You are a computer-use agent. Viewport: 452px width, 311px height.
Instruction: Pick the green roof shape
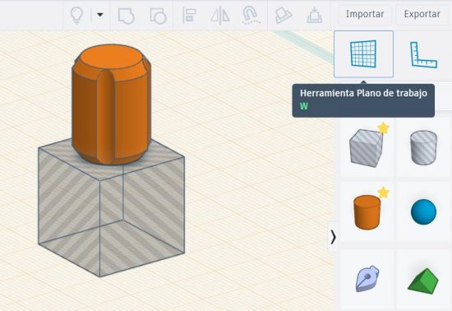coord(423,281)
